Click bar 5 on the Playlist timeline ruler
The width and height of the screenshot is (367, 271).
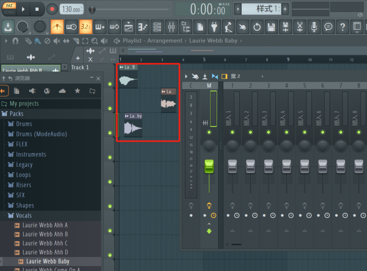204,59
